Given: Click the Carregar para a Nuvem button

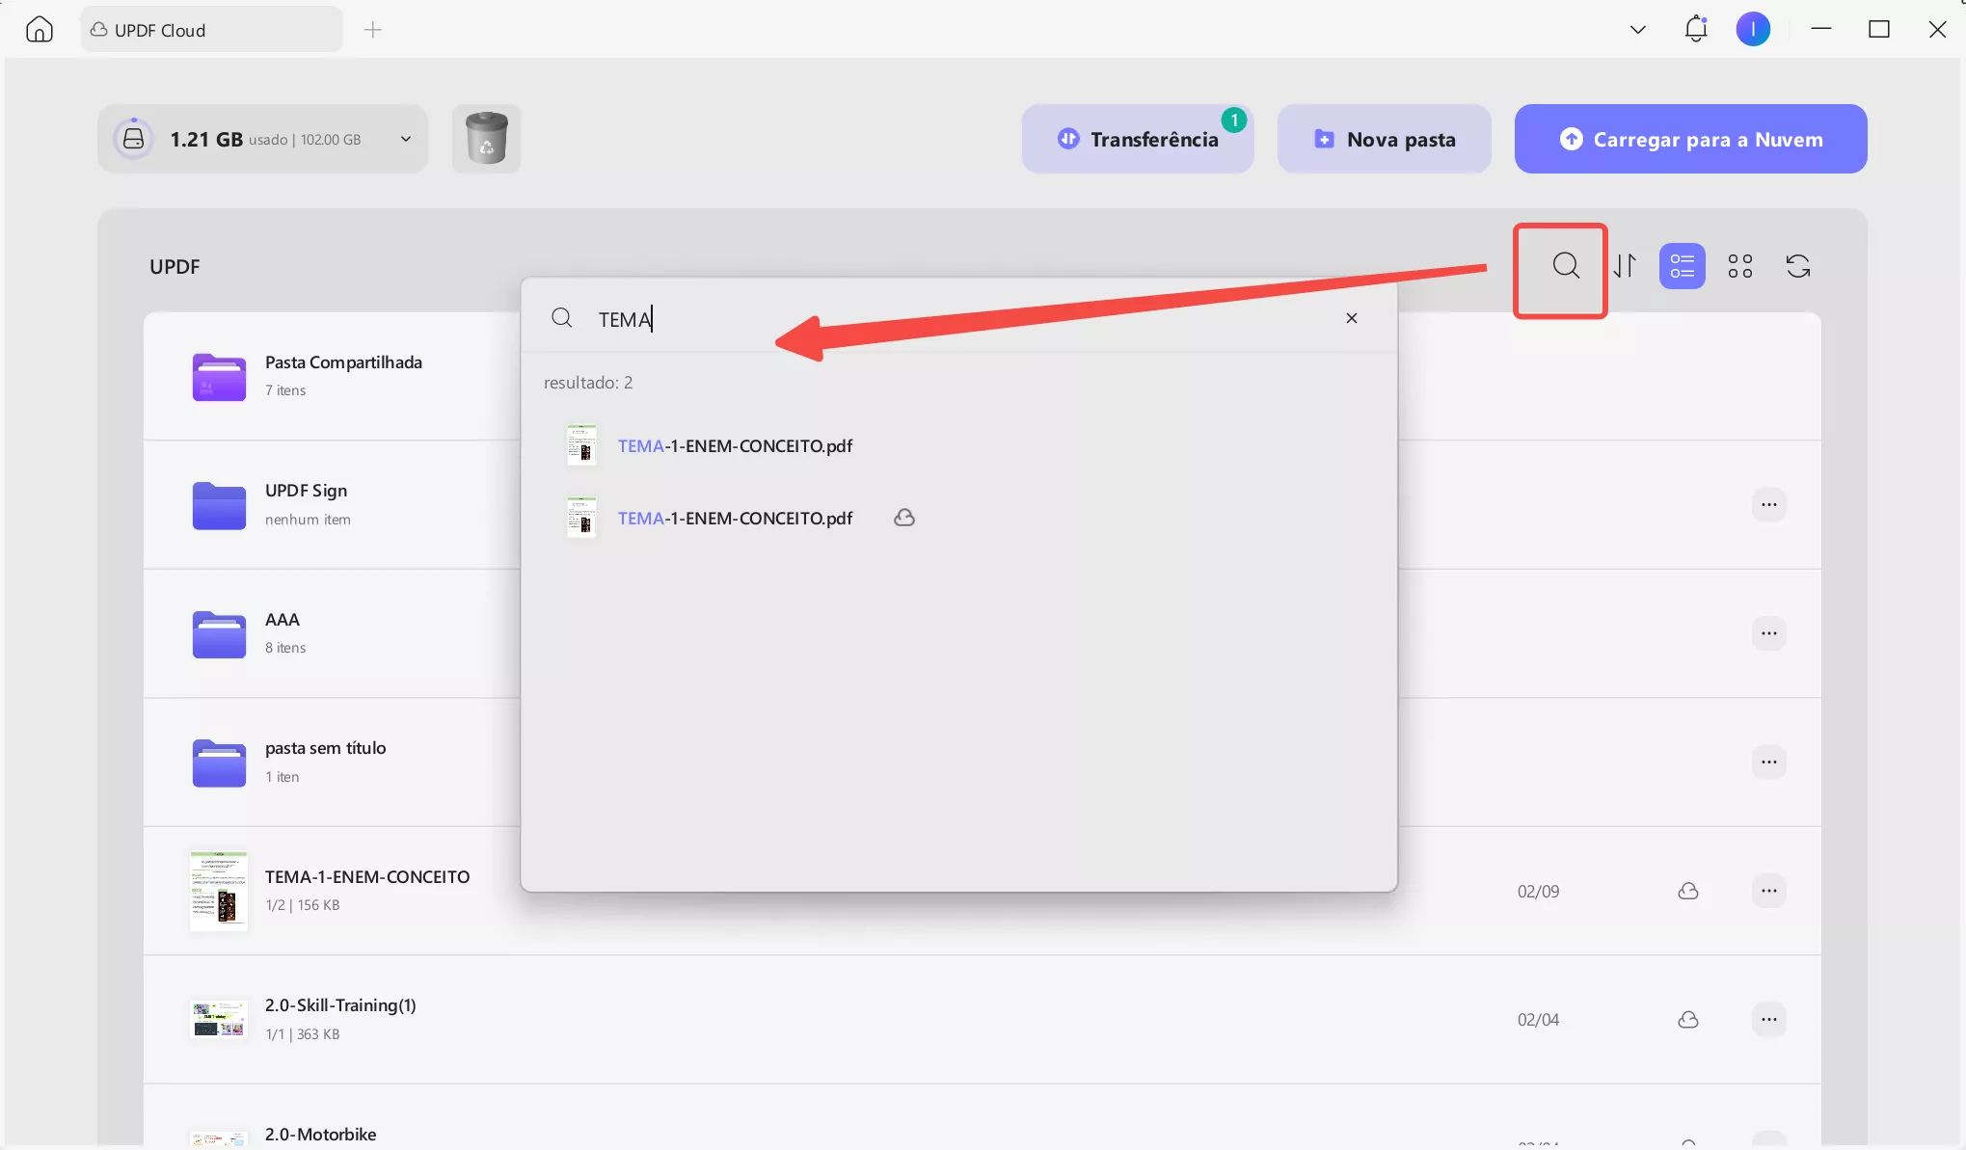Looking at the screenshot, I should coord(1690,139).
